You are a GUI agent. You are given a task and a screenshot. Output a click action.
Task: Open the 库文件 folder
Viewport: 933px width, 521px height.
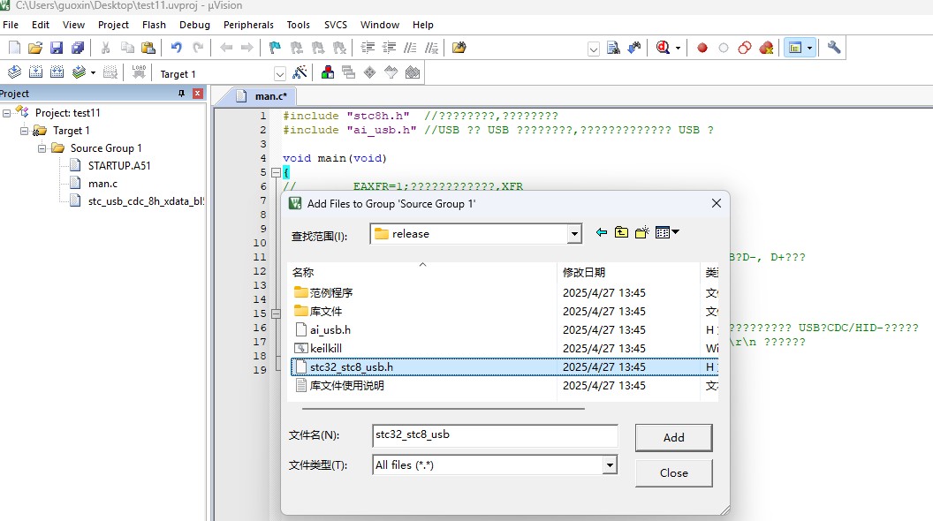[x=326, y=311]
